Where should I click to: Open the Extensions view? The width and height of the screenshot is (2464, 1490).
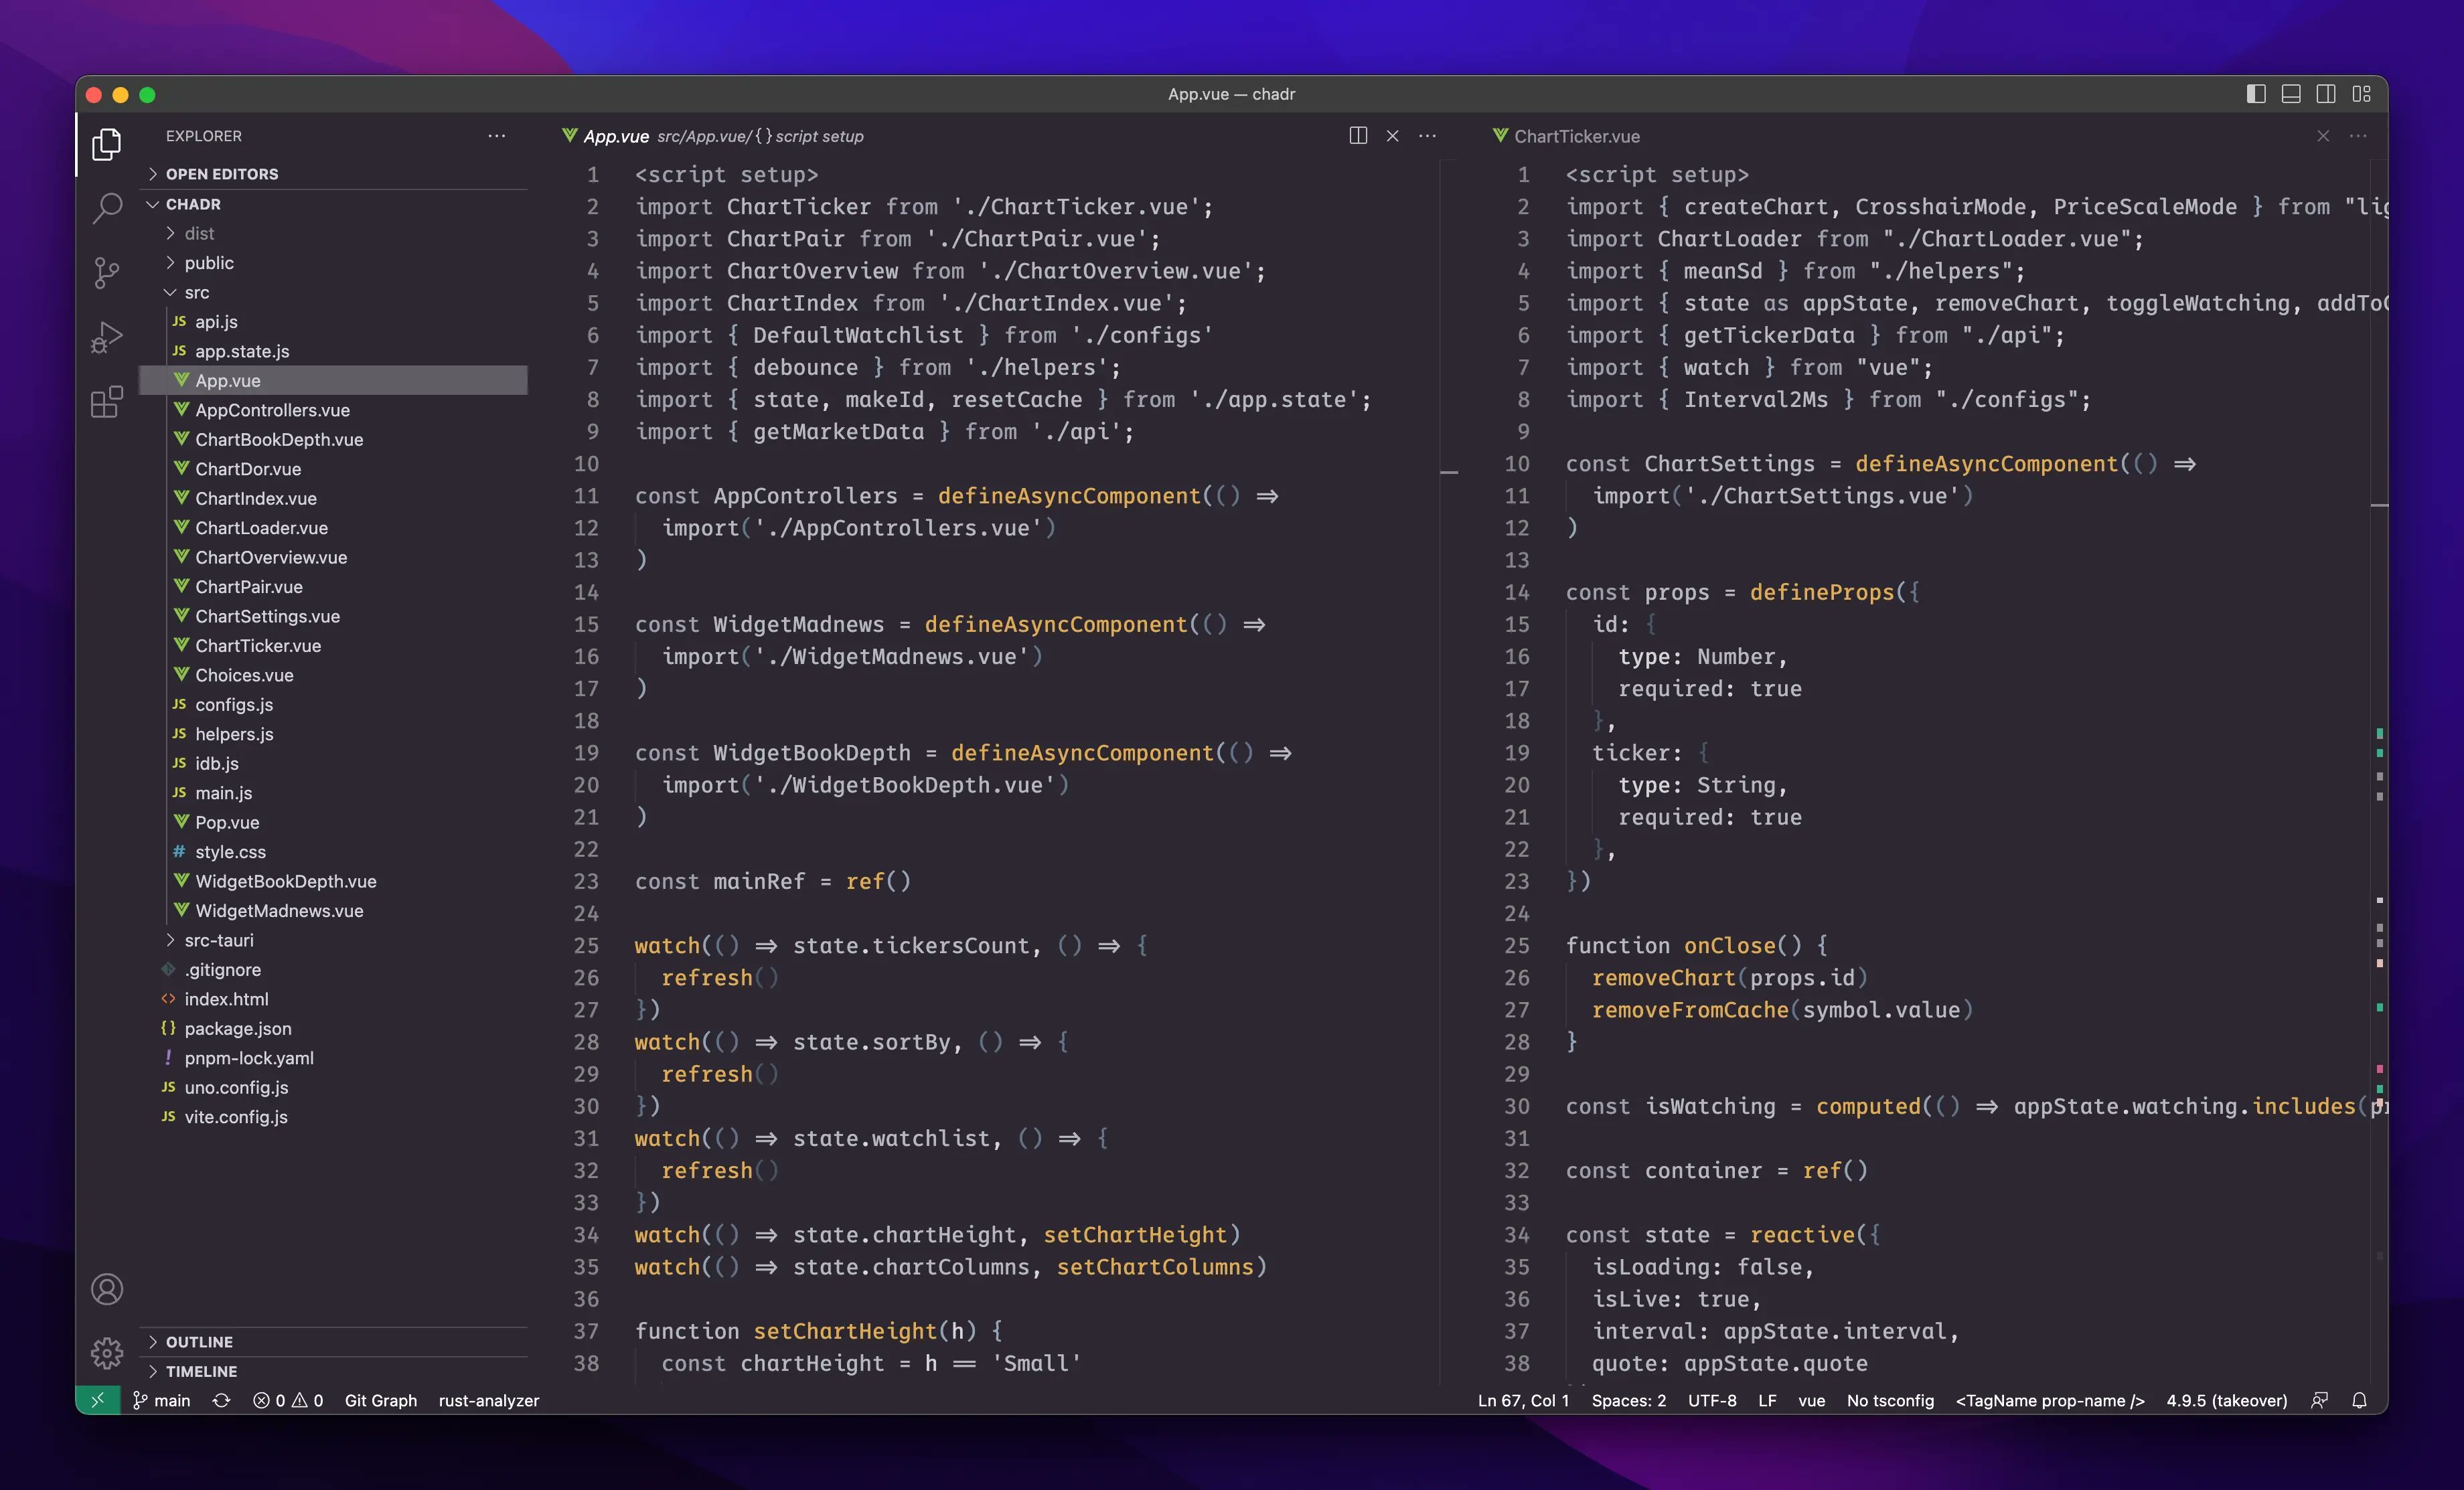107,402
